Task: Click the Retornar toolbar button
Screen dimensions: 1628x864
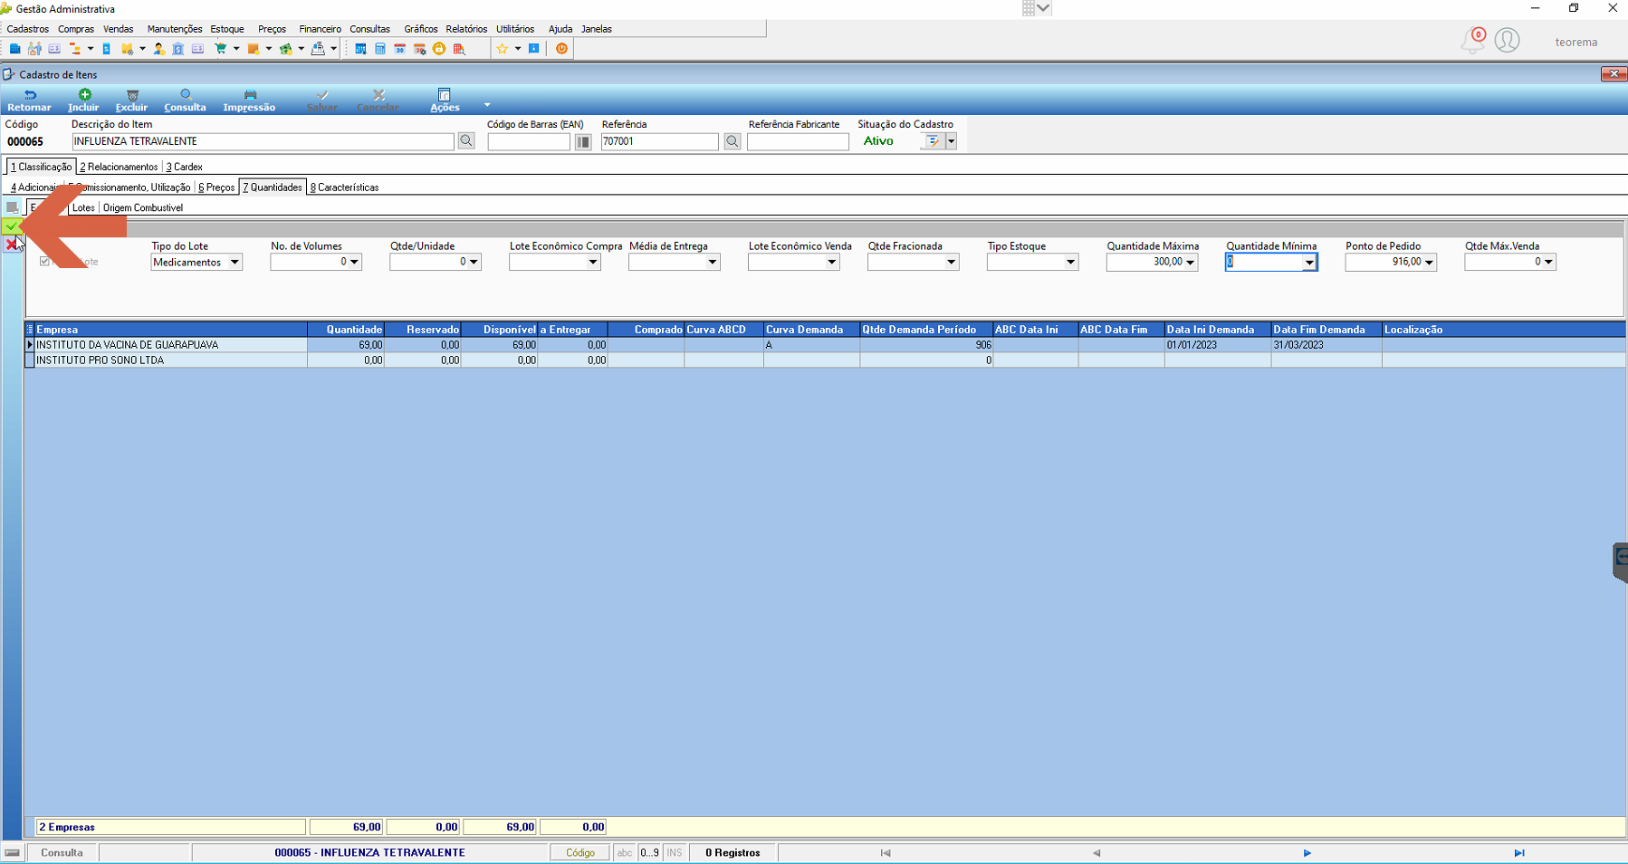Action: tap(29, 101)
